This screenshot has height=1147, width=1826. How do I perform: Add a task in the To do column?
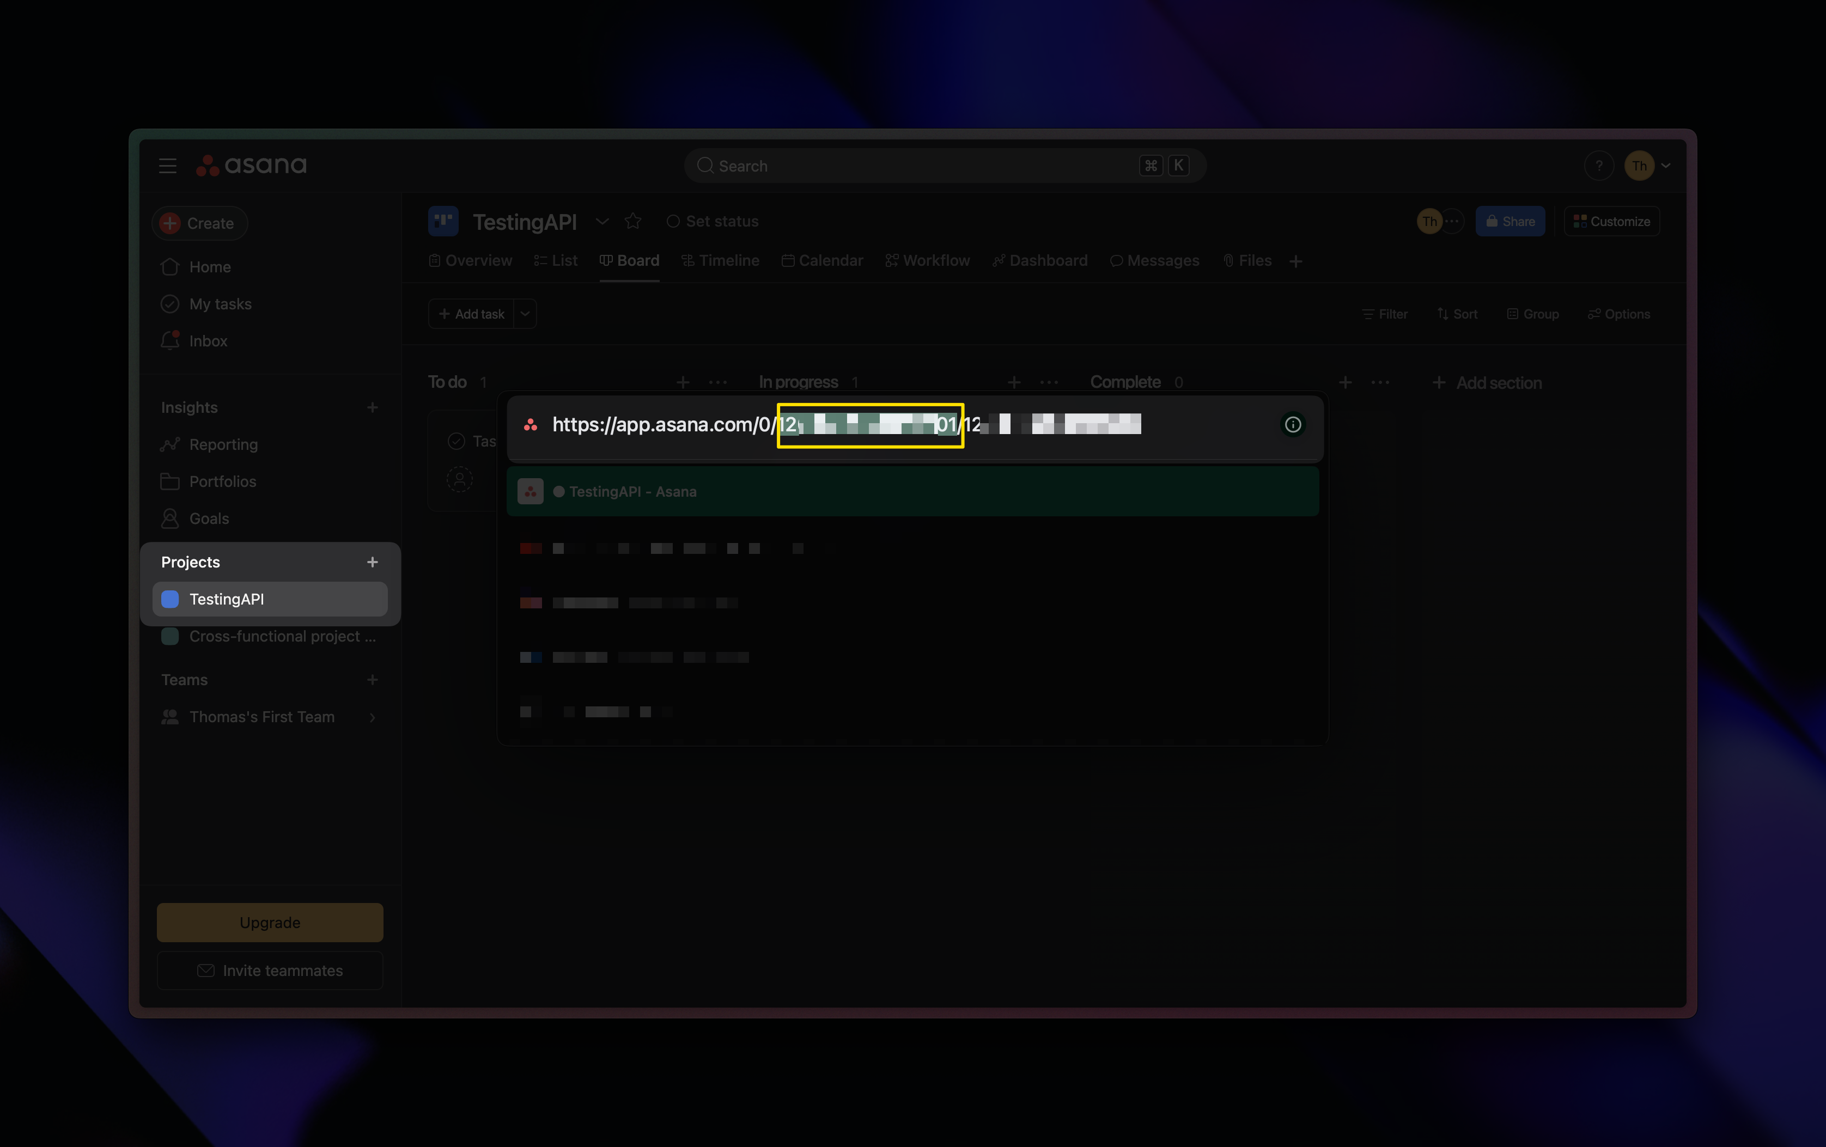(x=683, y=382)
